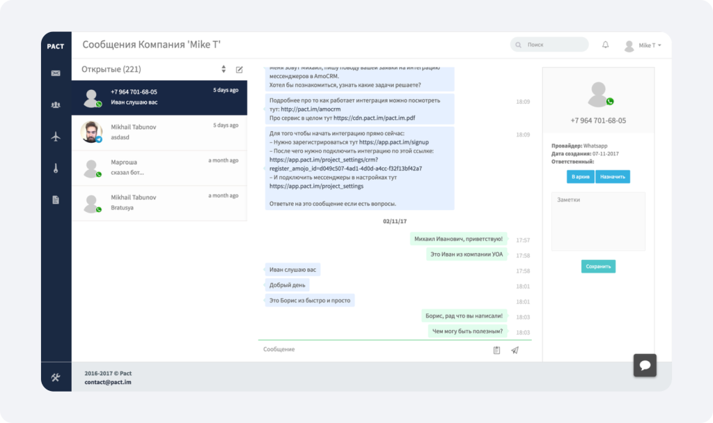
Task: Open the cdn.pact.im/pact.im.pdf link
Action: (x=374, y=118)
